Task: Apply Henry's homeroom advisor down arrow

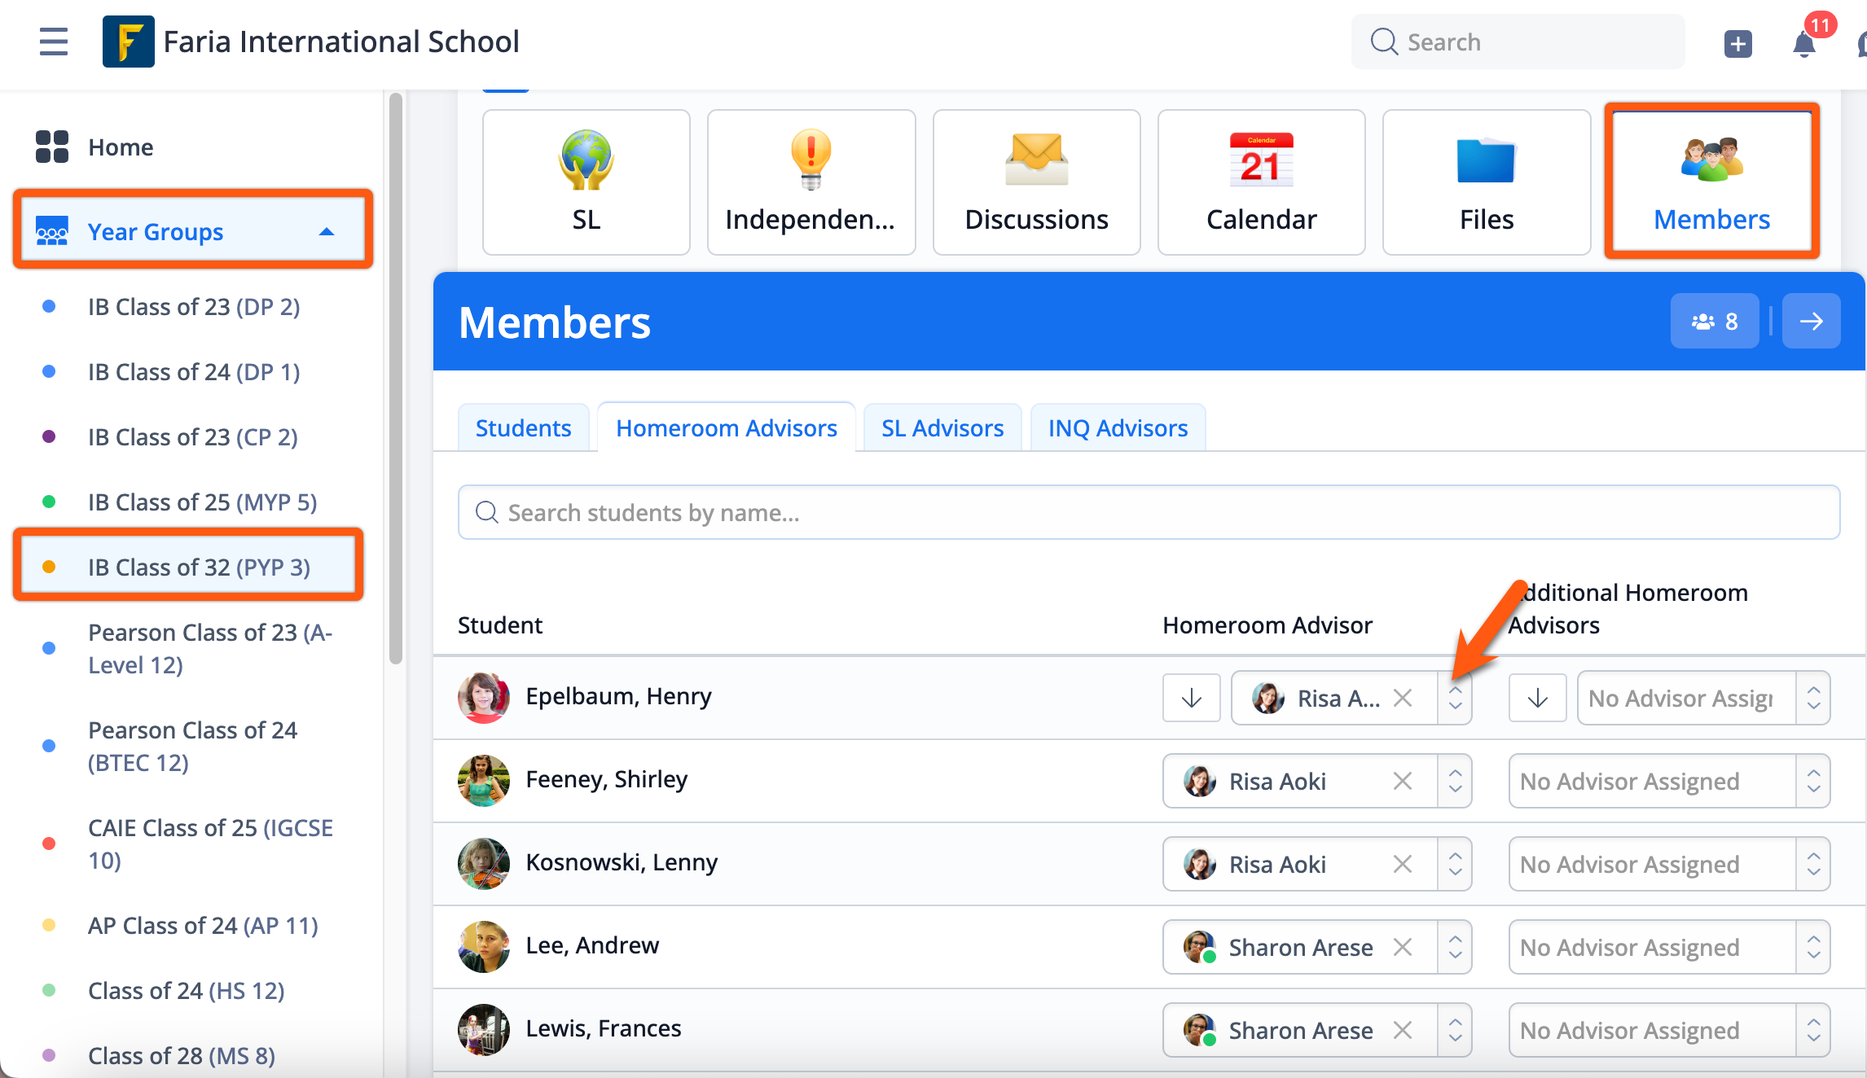Action: pos(1191,699)
